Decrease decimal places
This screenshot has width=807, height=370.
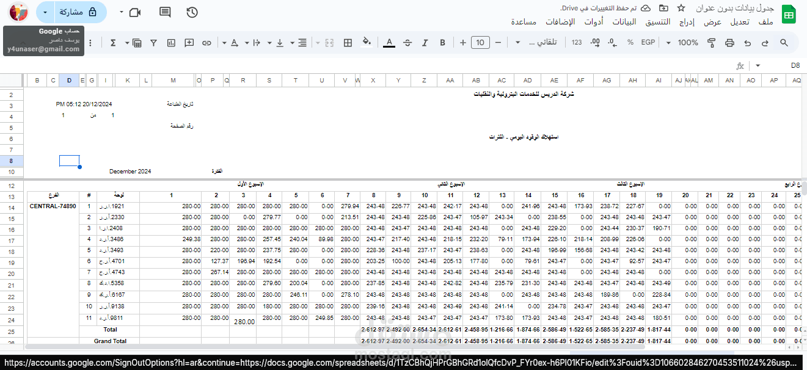pos(613,43)
